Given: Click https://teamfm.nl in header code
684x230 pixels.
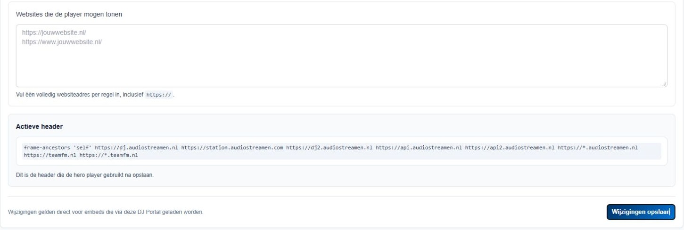Looking at the screenshot, I should tap(50, 155).
